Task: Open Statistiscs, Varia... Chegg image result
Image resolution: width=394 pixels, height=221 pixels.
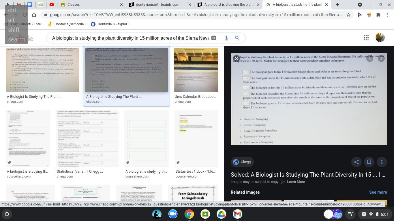Action: (x=87, y=138)
